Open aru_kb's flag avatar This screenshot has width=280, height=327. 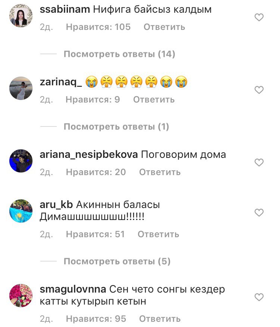click(x=21, y=211)
